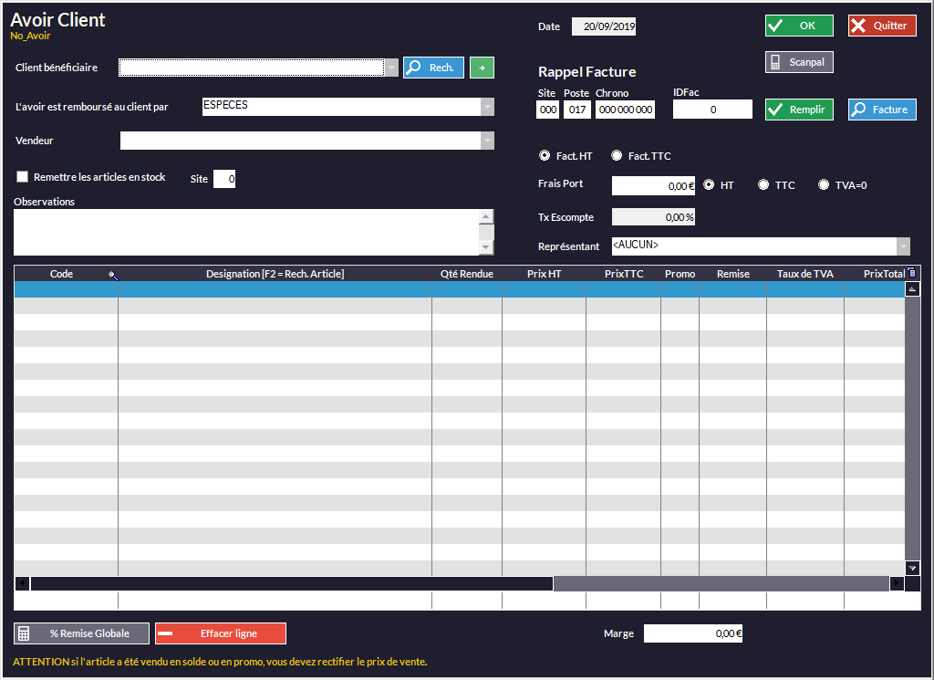Click the Rech. client search button
The image size is (934, 680).
point(433,68)
